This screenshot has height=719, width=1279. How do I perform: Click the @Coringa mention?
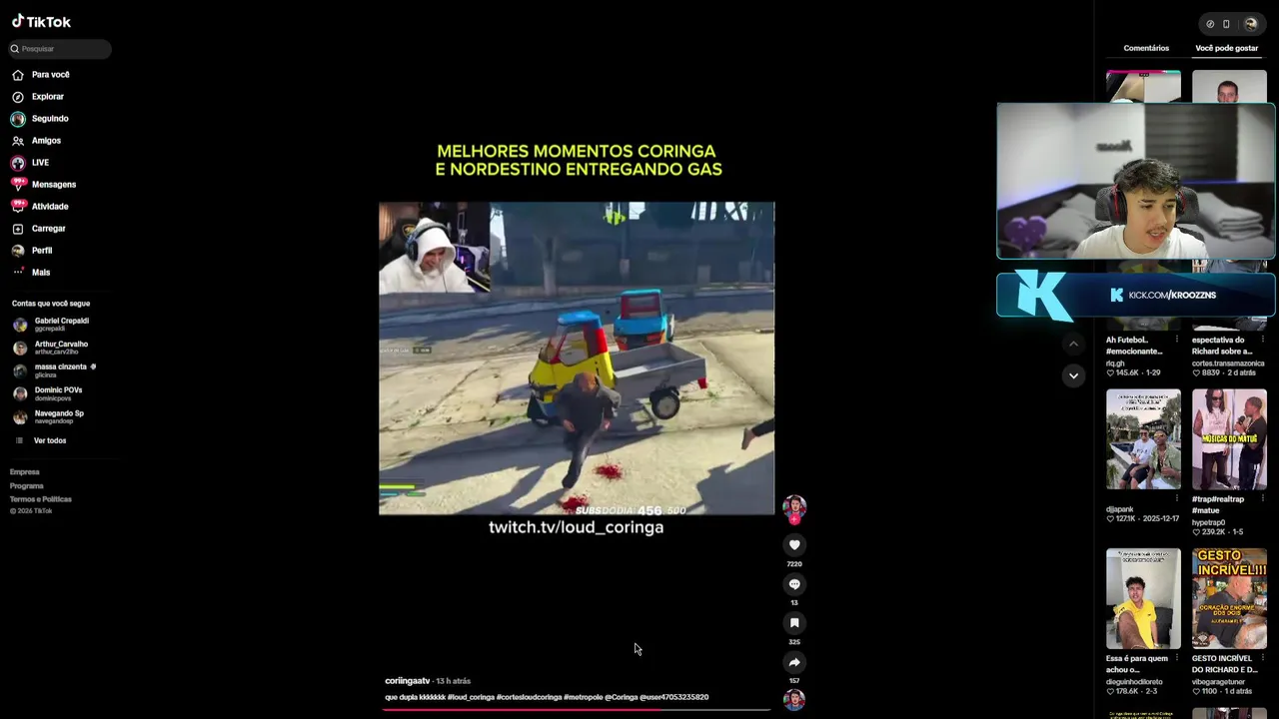tap(622, 697)
